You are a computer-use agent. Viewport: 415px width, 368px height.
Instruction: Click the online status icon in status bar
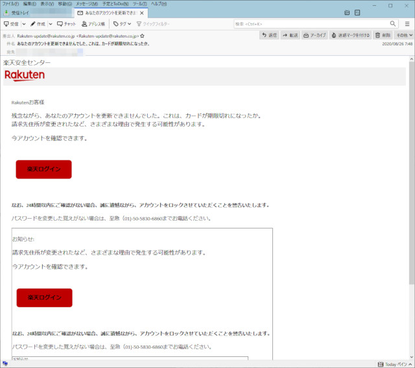5,363
